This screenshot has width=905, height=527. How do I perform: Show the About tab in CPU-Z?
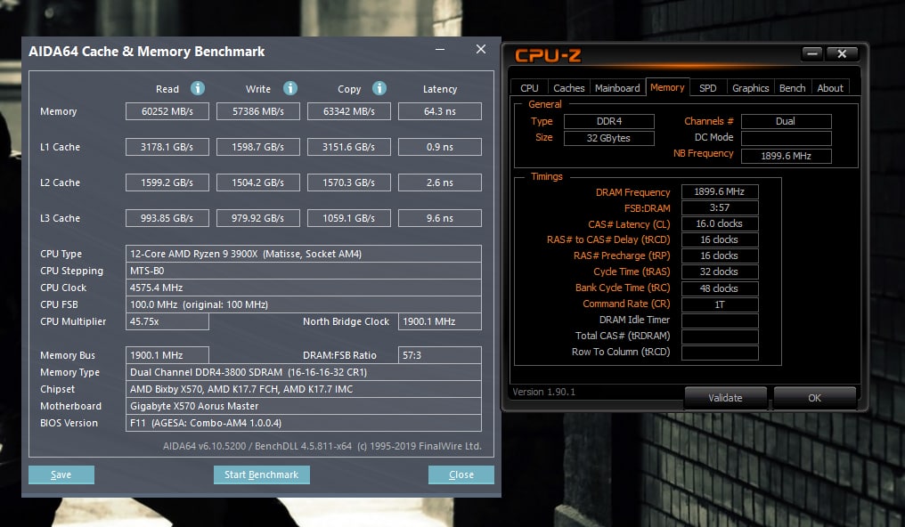click(830, 87)
